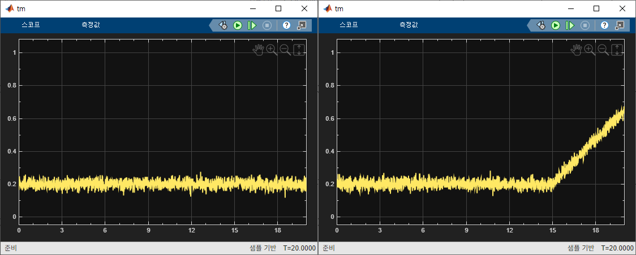Open help icon in right scope
636x255 pixels.
tap(605, 25)
